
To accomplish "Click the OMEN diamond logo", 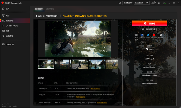I will pos(2,3).
